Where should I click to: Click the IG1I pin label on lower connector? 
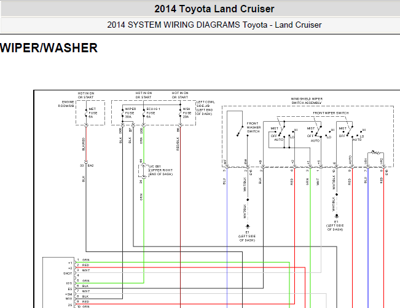69,283
